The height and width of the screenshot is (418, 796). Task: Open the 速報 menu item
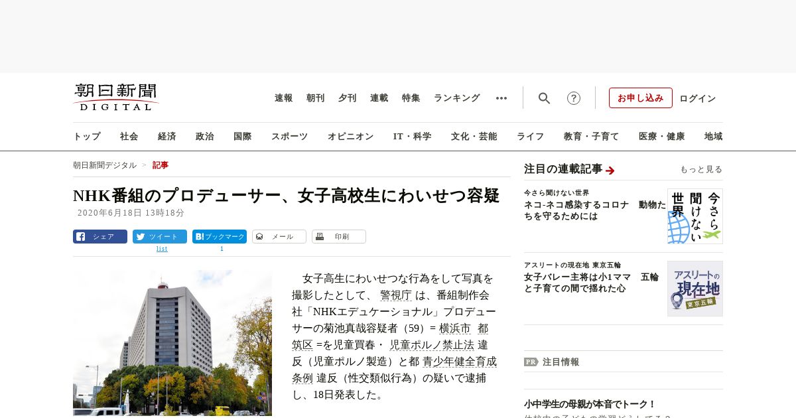[284, 98]
